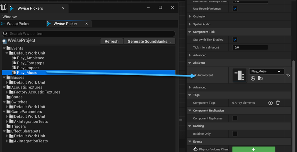Select the Switches tree item
Screen dimensions: 297x152
click(x=19, y=102)
